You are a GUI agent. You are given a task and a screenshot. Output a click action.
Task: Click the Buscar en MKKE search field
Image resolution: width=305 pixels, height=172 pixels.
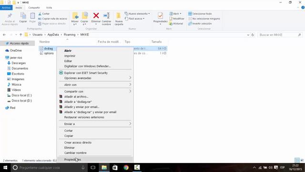click(x=280, y=35)
